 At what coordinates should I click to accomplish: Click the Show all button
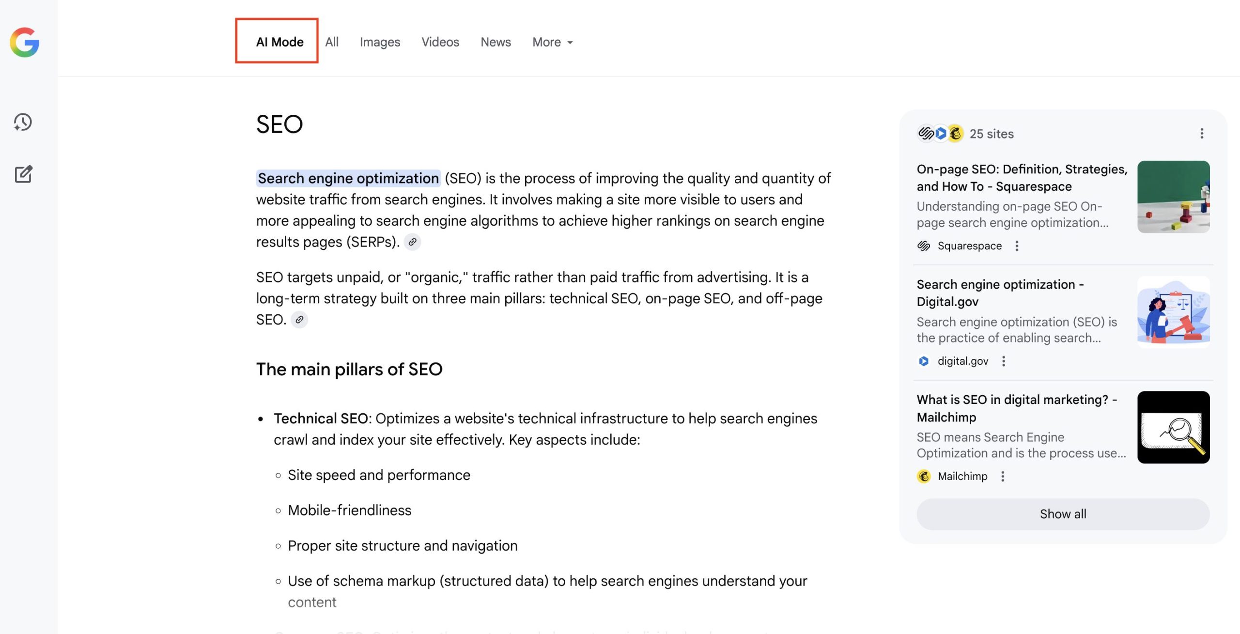(1063, 514)
